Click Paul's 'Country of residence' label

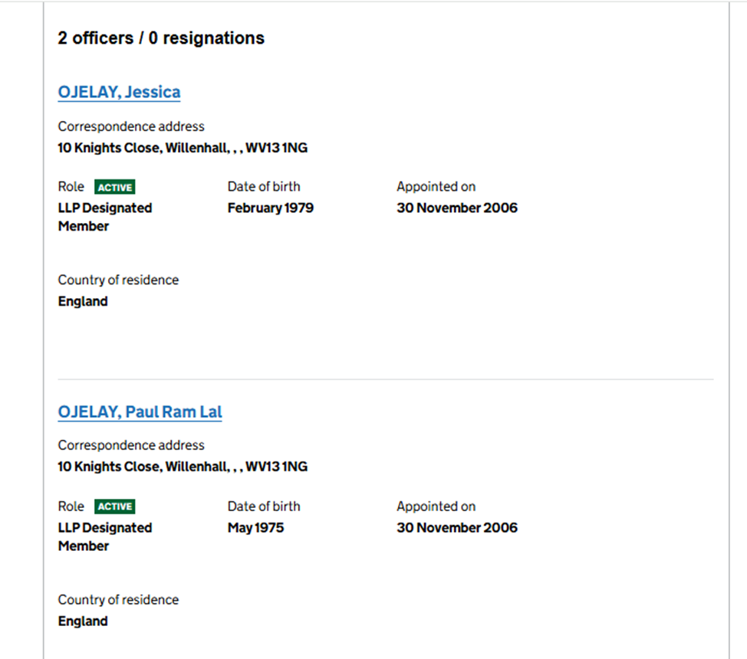[x=118, y=600]
